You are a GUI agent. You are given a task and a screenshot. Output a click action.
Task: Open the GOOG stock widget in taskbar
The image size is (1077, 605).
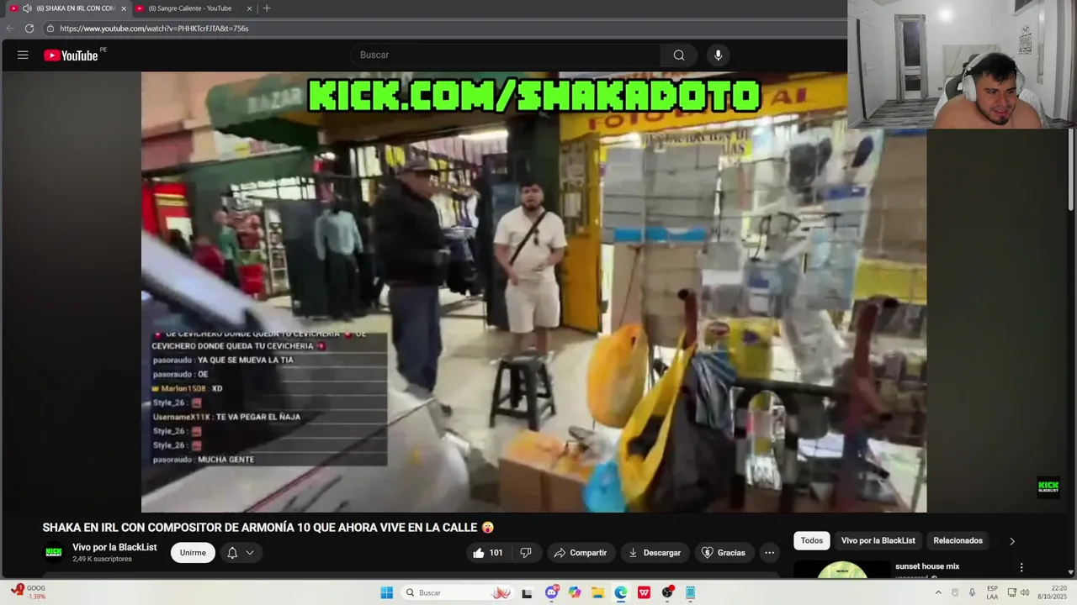pyautogui.click(x=28, y=592)
